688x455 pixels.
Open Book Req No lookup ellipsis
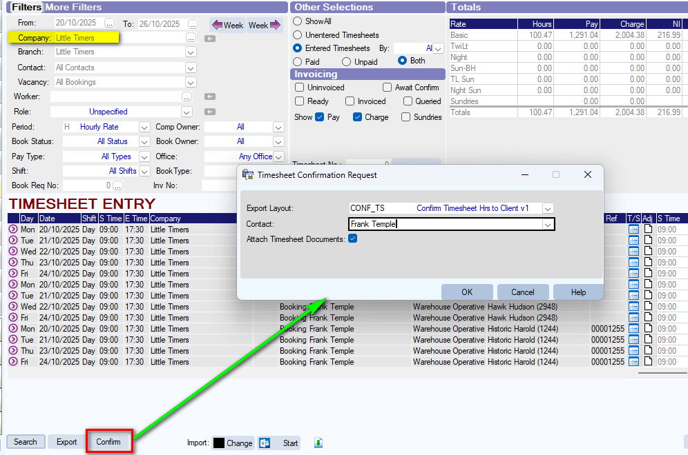click(x=117, y=185)
